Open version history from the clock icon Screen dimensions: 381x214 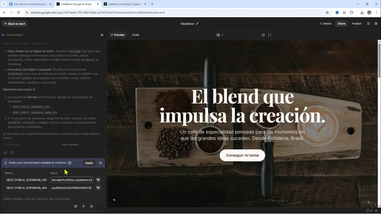pos(368,23)
